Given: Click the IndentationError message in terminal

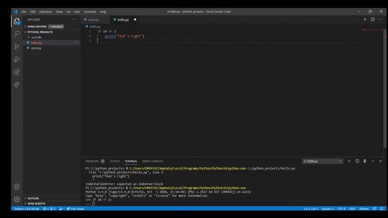Looking at the screenshot, I should [x=124, y=184].
